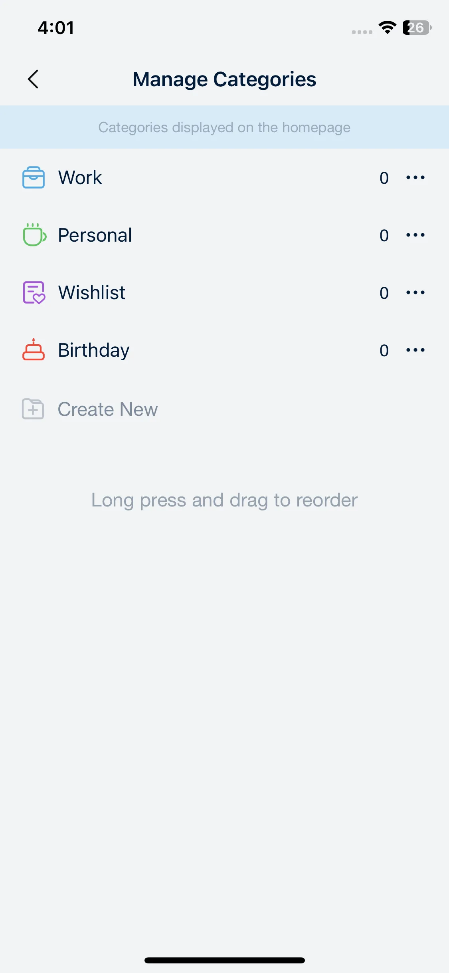This screenshot has height=973, width=449.
Task: Tap the green Personal cup icon
Action: tap(34, 235)
